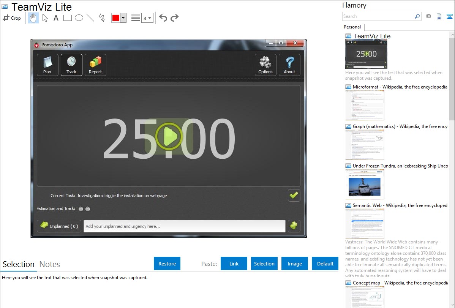Click the unplanned and urgency input field
This screenshot has height=308, width=455.
coord(184,226)
